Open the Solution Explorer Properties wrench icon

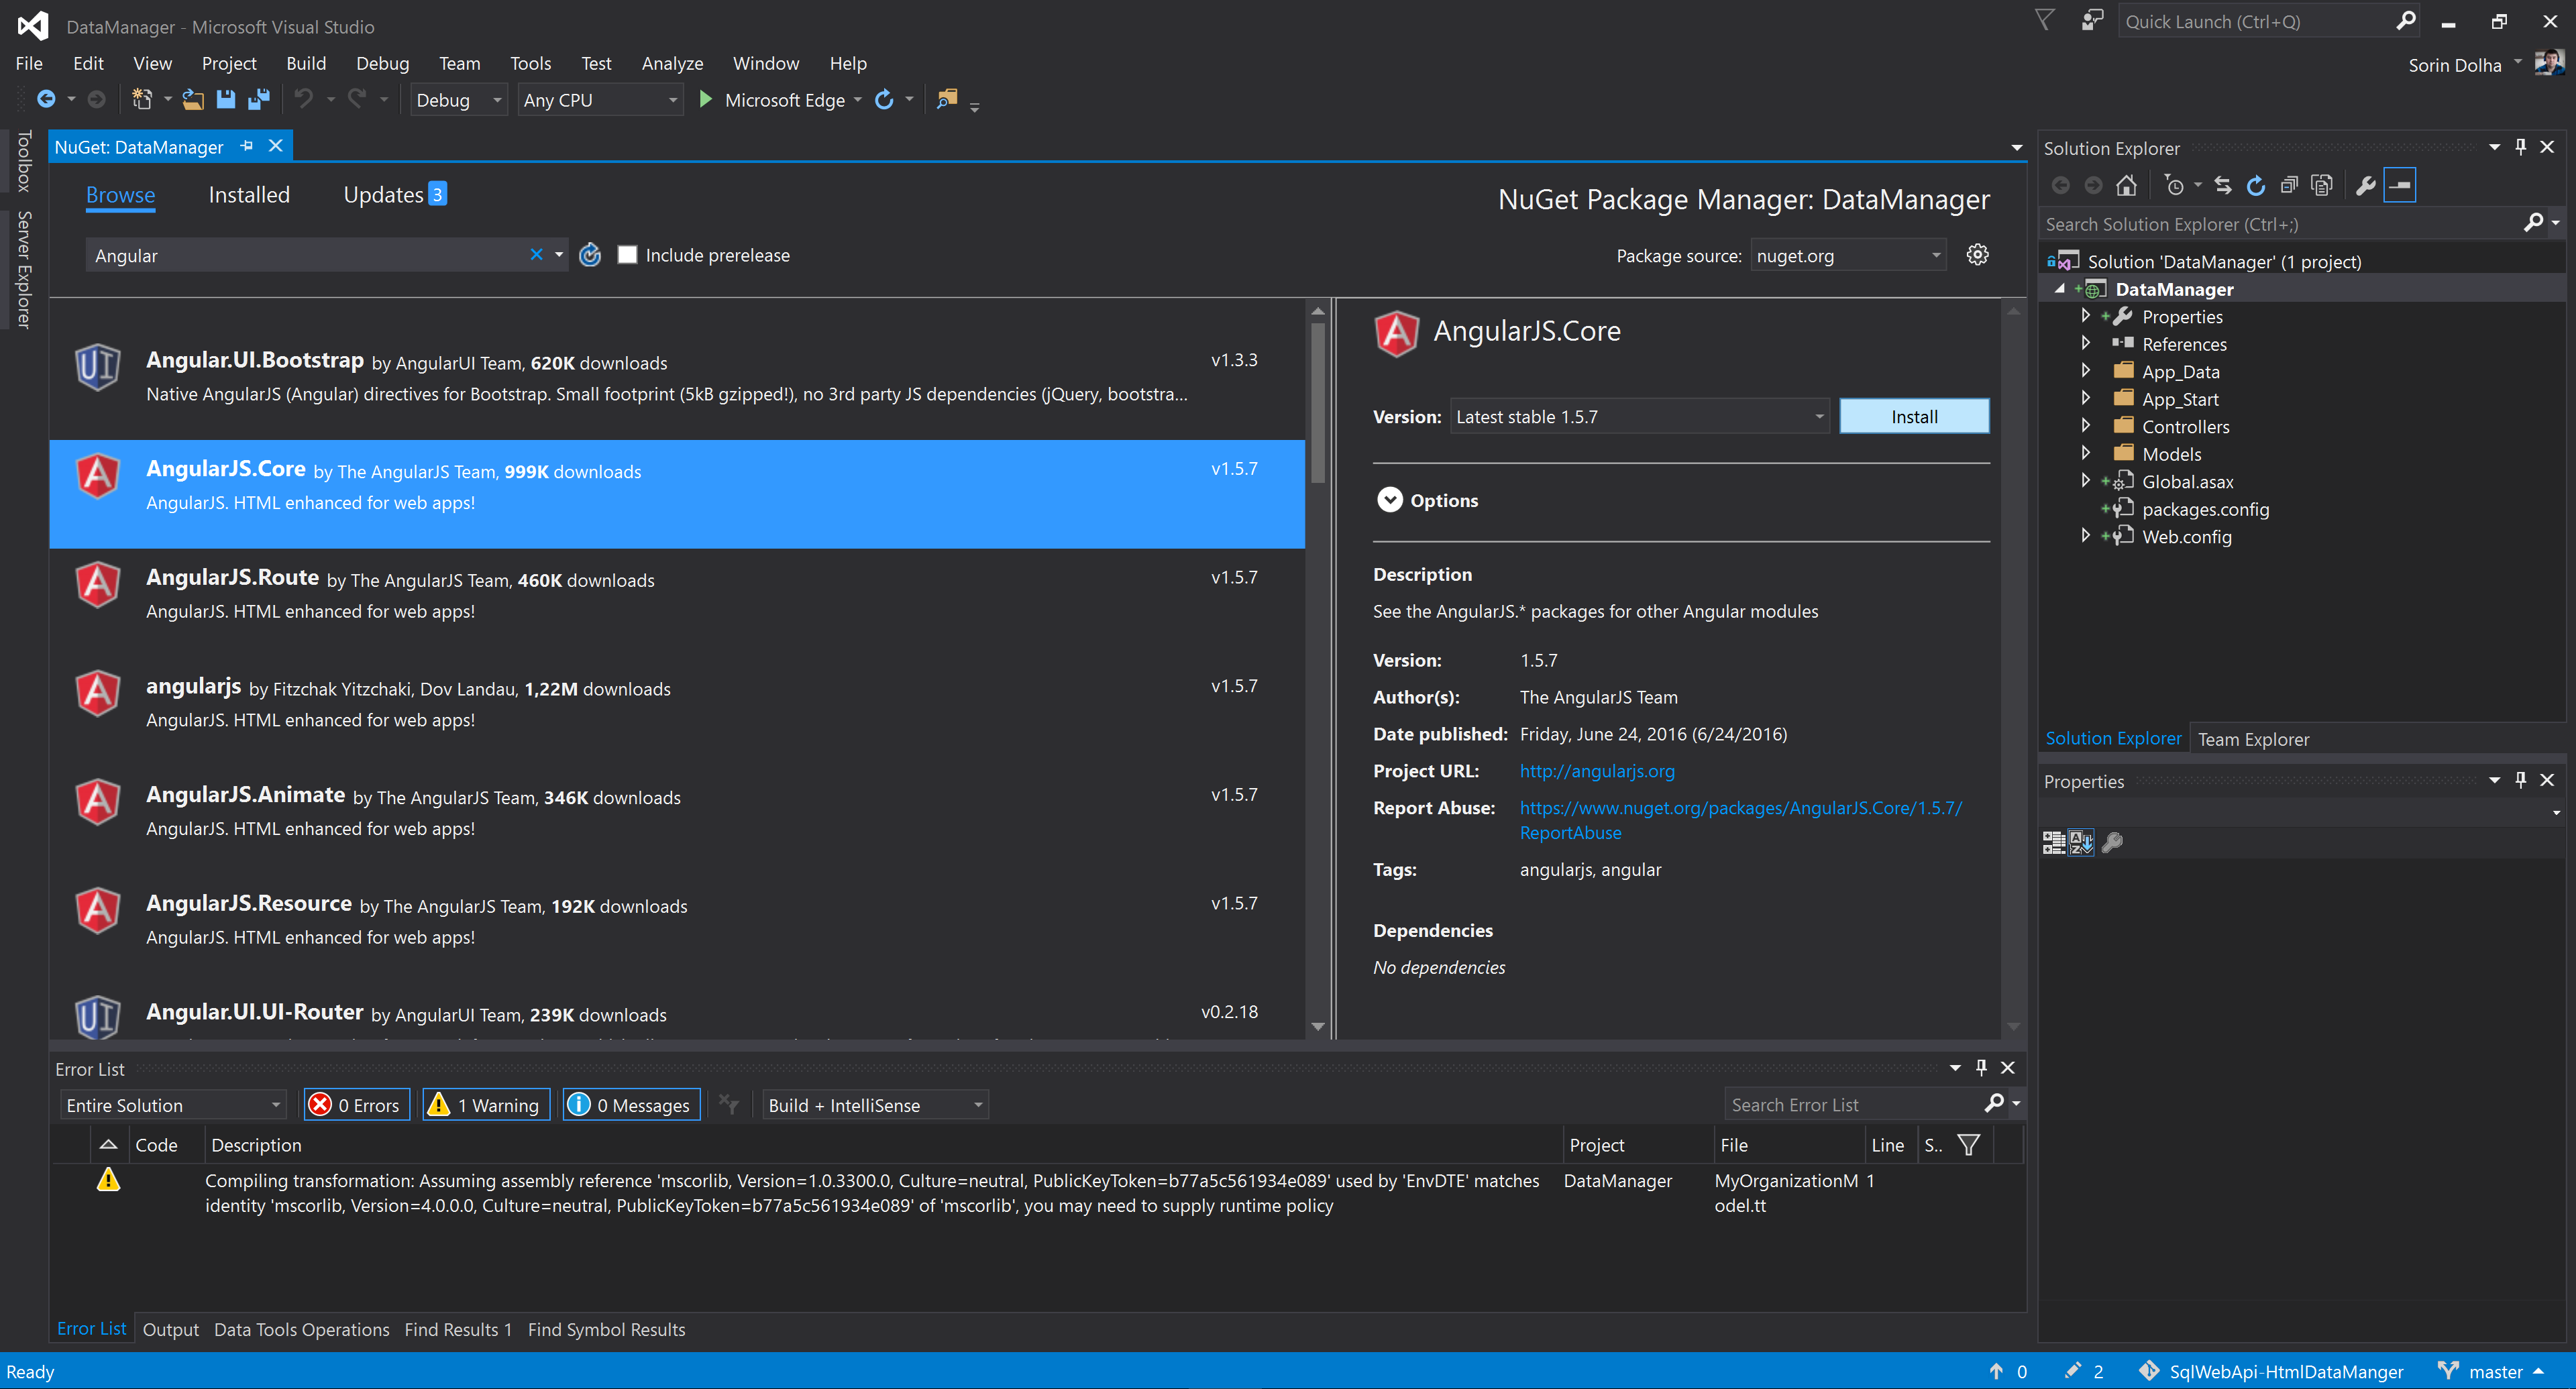pos(2365,185)
